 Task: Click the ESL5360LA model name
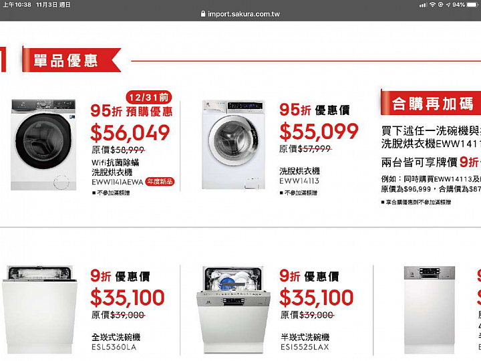pos(114,347)
